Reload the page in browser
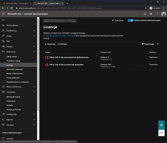Screen dimensions: 167x143 pos(11,8)
